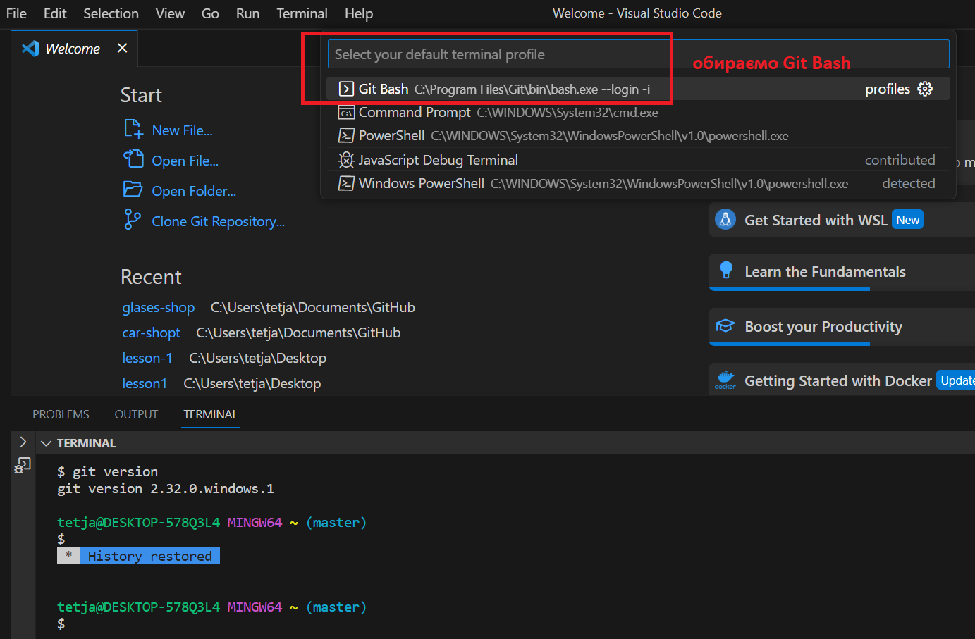Open recent project car-shopt

click(x=151, y=333)
